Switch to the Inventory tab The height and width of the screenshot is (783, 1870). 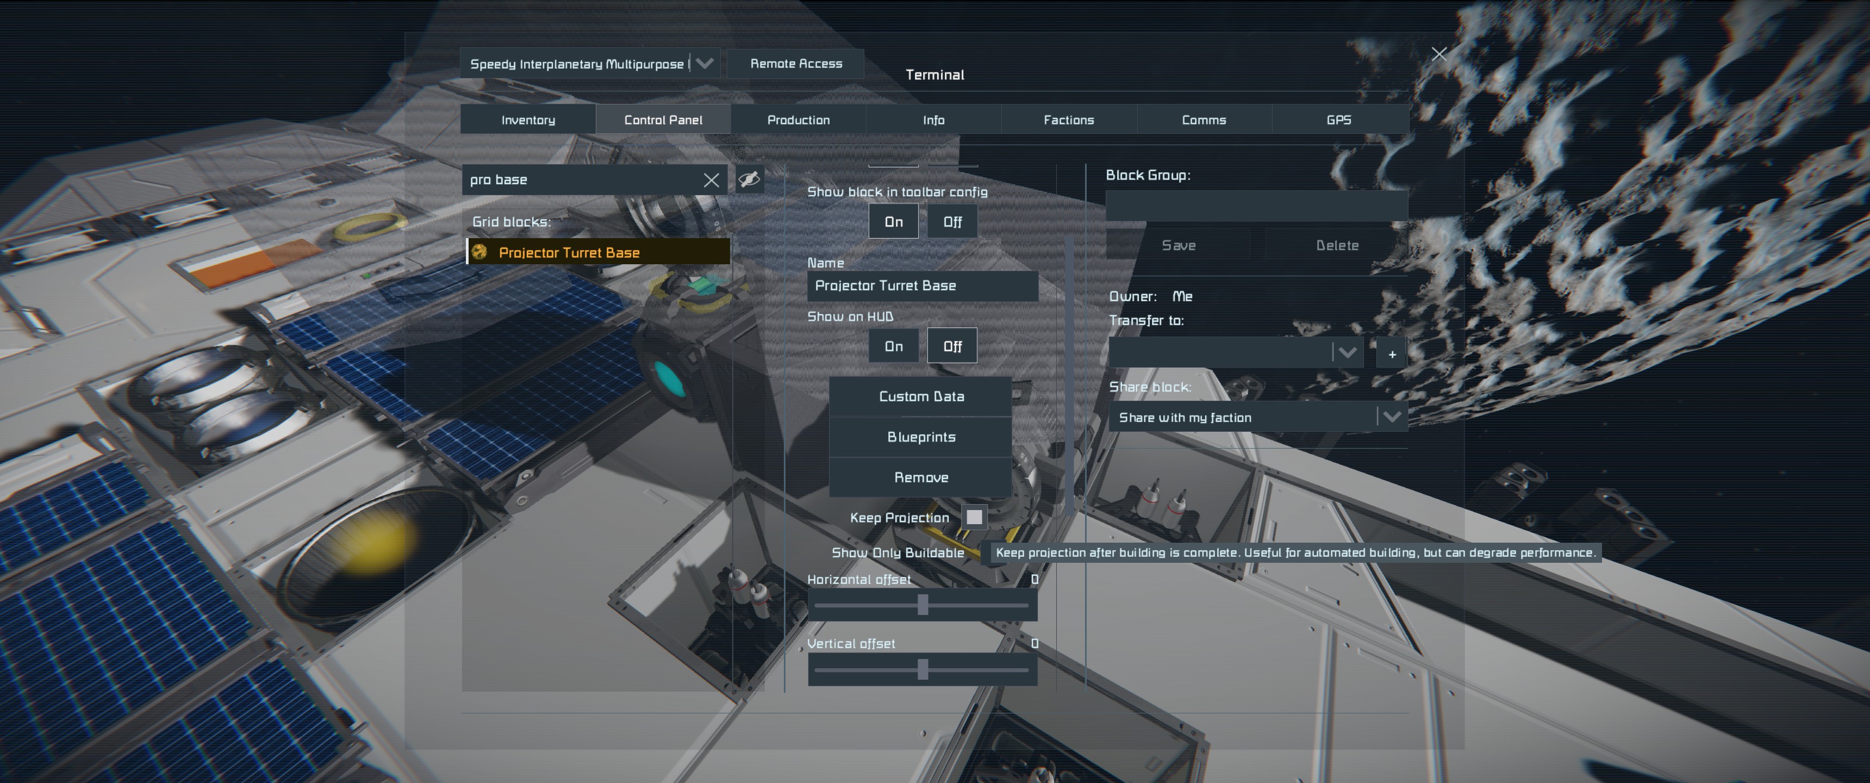tap(528, 120)
